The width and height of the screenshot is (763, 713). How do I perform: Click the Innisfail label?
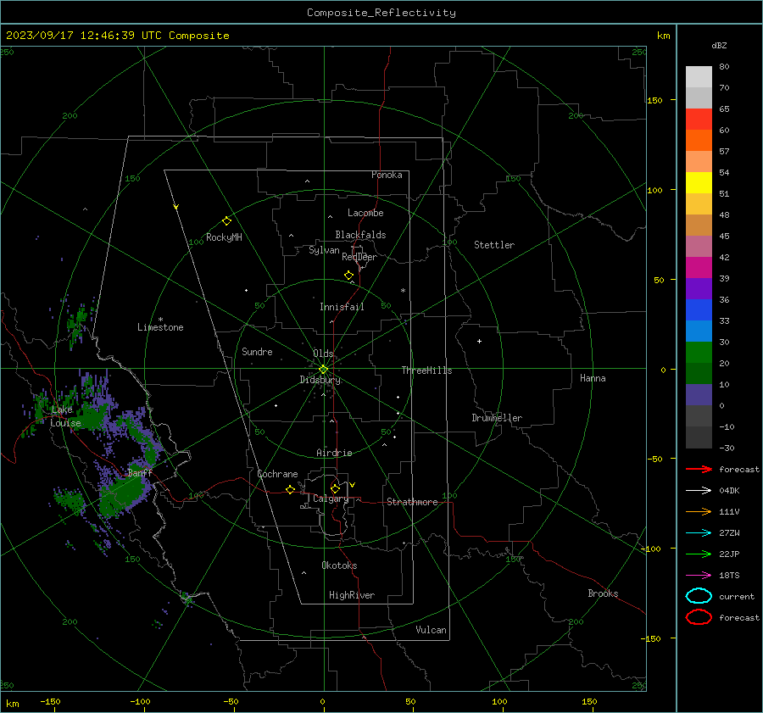click(342, 307)
